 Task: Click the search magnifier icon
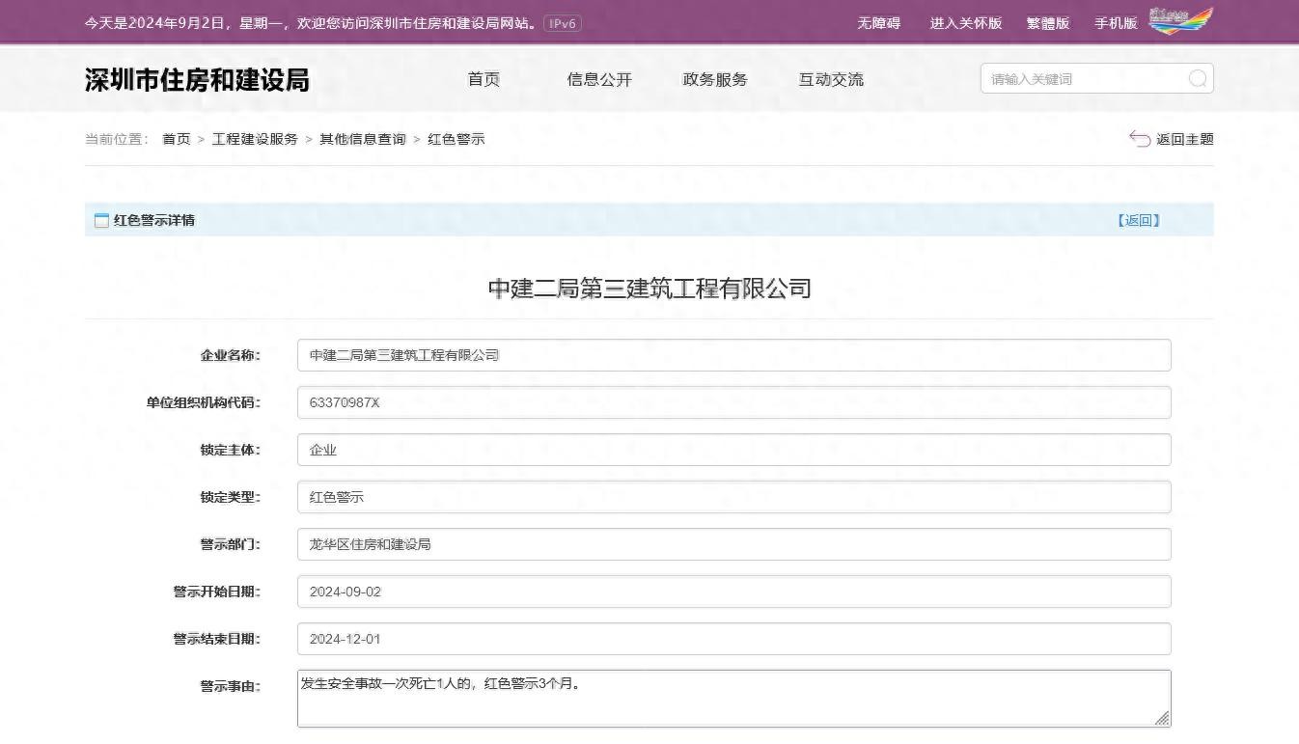1197,79
